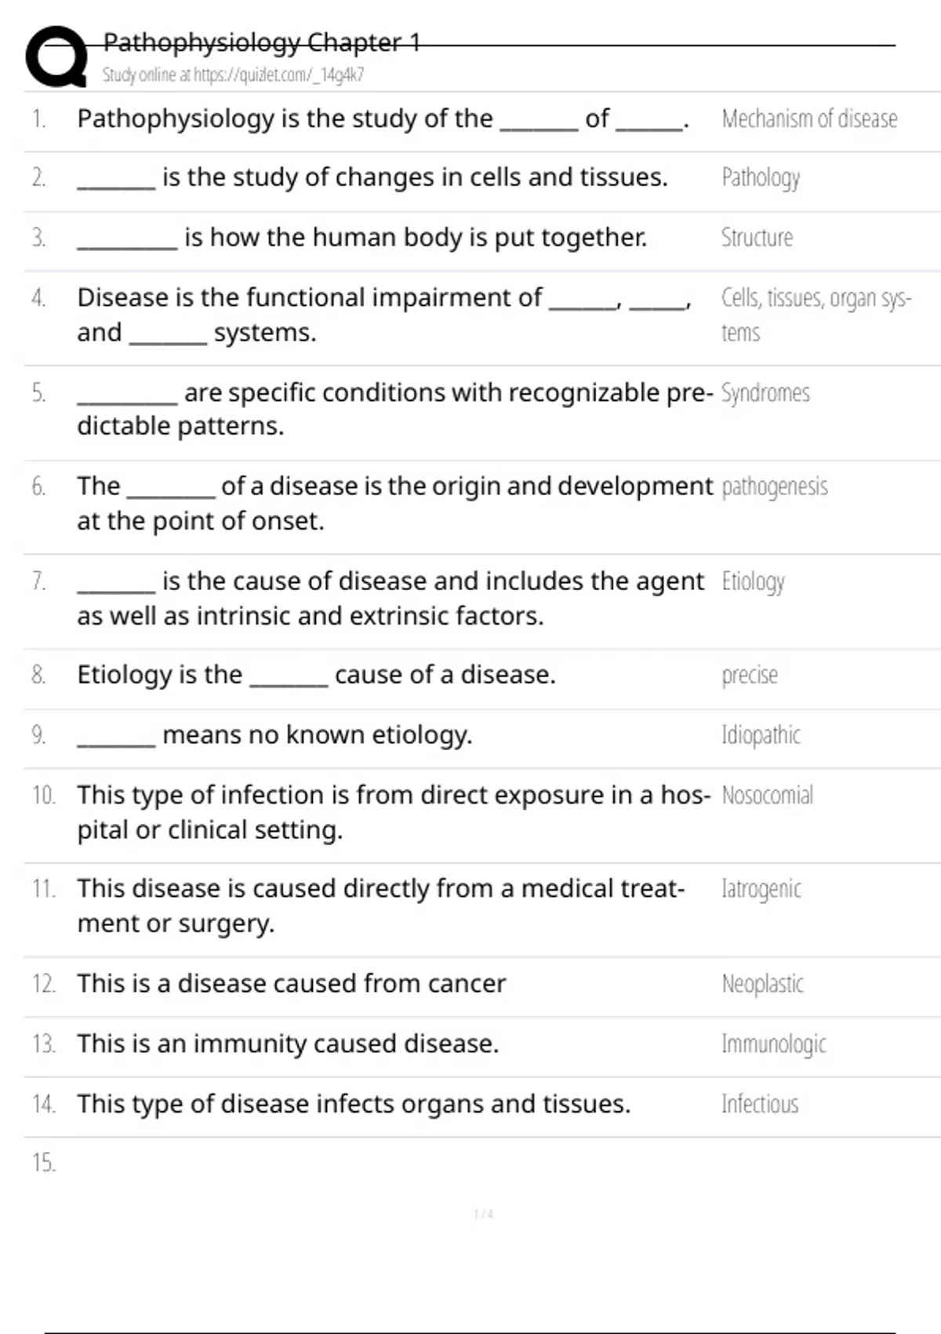This screenshot has width=941, height=1334.
Task: Click the answer 'Structure'
Action: pyautogui.click(x=757, y=237)
